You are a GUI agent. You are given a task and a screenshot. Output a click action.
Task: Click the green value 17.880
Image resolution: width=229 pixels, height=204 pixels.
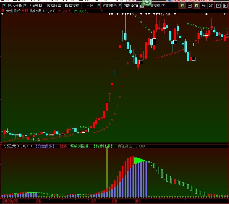click(79, 11)
